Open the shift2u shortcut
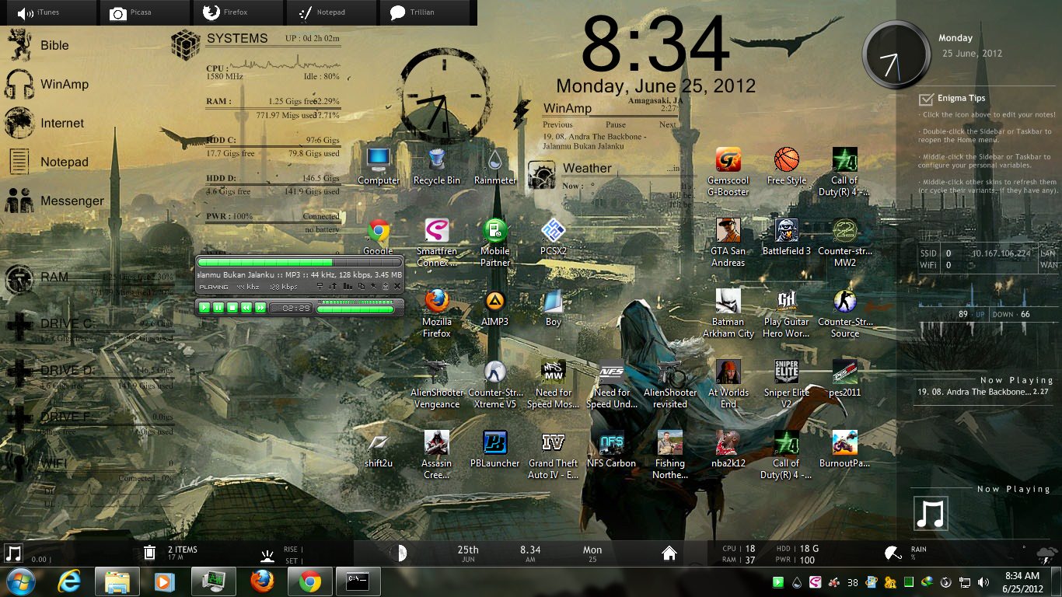This screenshot has height=597, width=1062. pos(379,449)
